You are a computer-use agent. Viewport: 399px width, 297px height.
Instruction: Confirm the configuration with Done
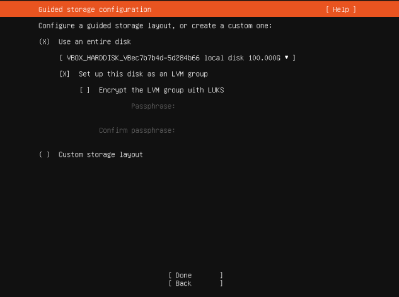(195, 276)
